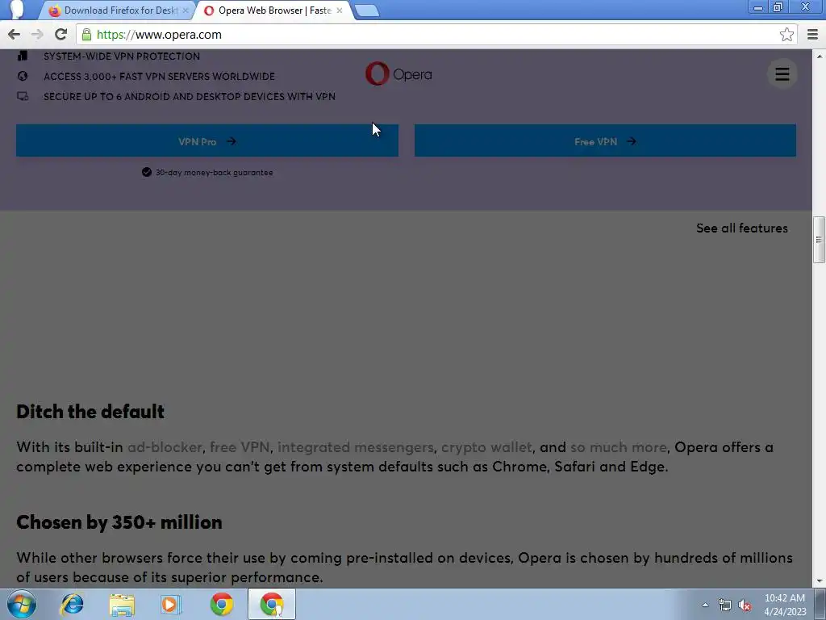The width and height of the screenshot is (826, 620).
Task: Click the 30-day money-back guarantee text
Action: pos(214,173)
